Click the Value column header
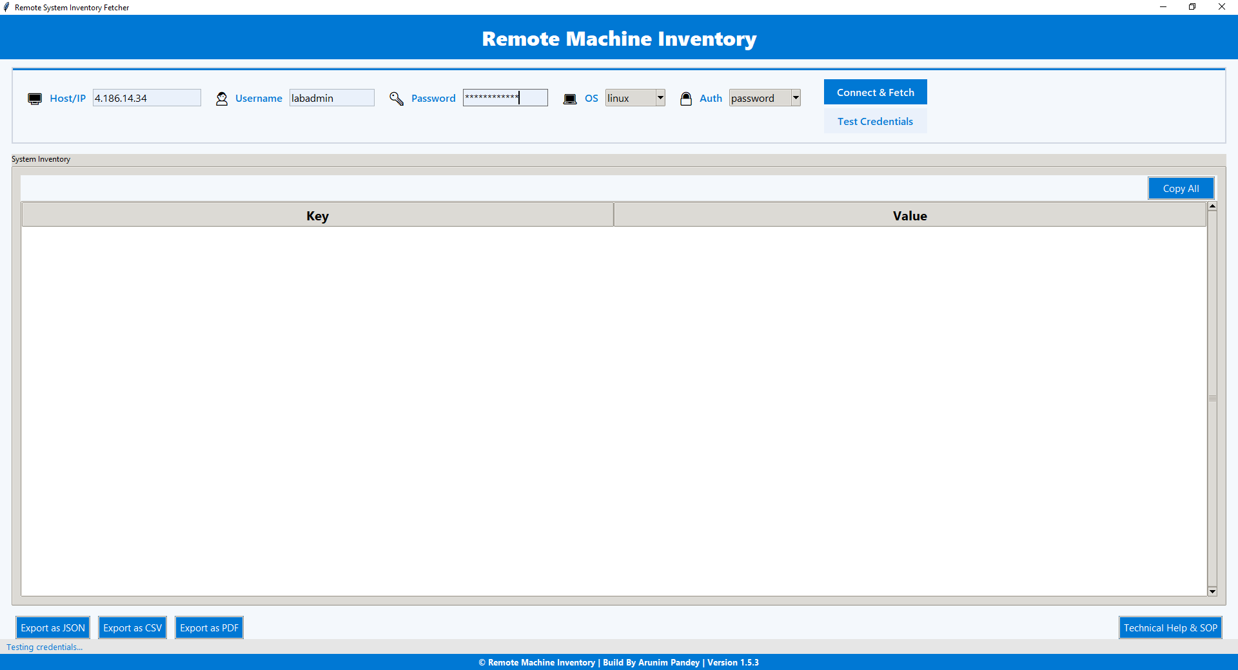Screen dimensions: 1238x670 909,215
